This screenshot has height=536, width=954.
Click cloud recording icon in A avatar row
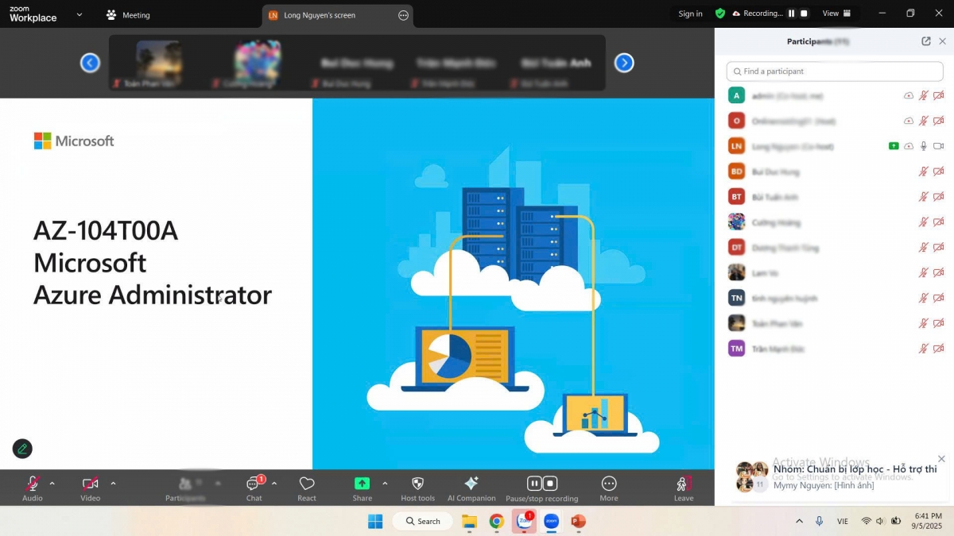tap(909, 95)
